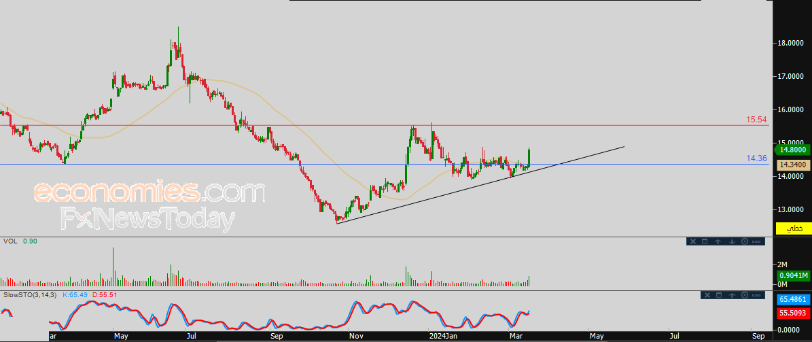Close the VOL indicator panel
Image resolution: width=812 pixels, height=342 pixels.
[x=692, y=241]
